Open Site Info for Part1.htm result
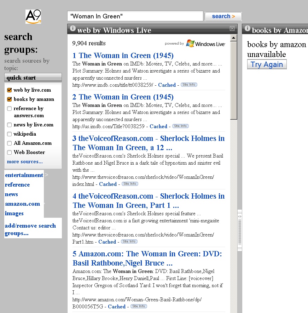The image size is (308, 313). tap(129, 241)
